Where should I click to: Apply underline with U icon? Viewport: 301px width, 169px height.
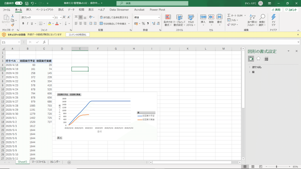(x=32, y=24)
